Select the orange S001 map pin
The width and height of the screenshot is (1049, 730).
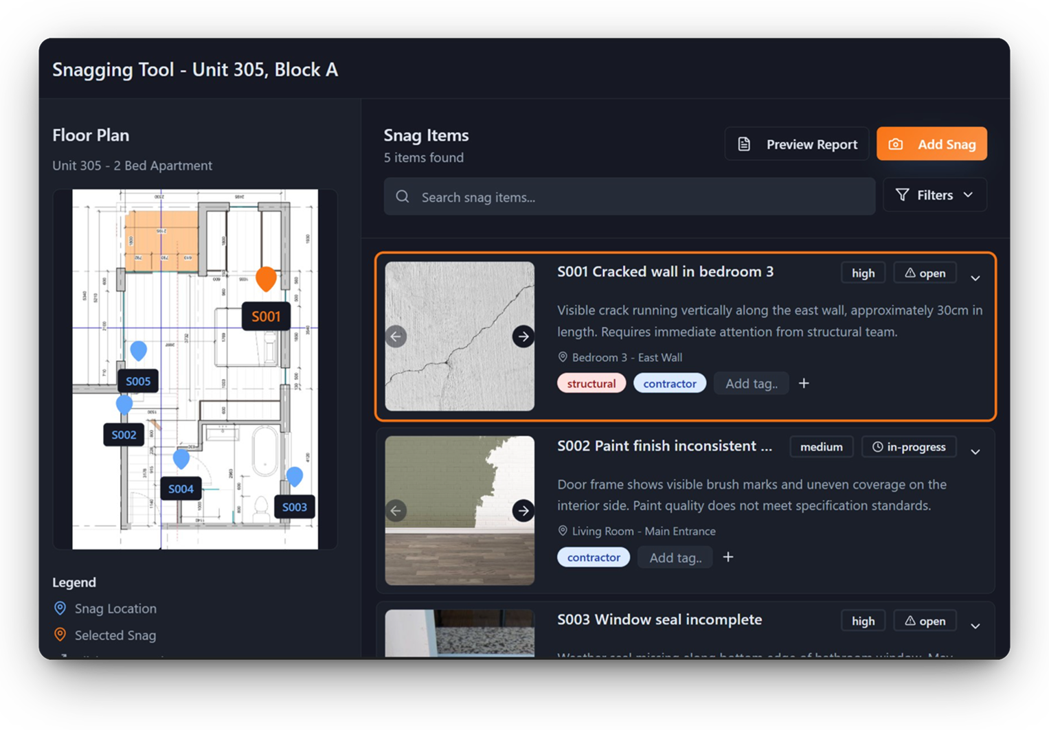click(x=266, y=278)
